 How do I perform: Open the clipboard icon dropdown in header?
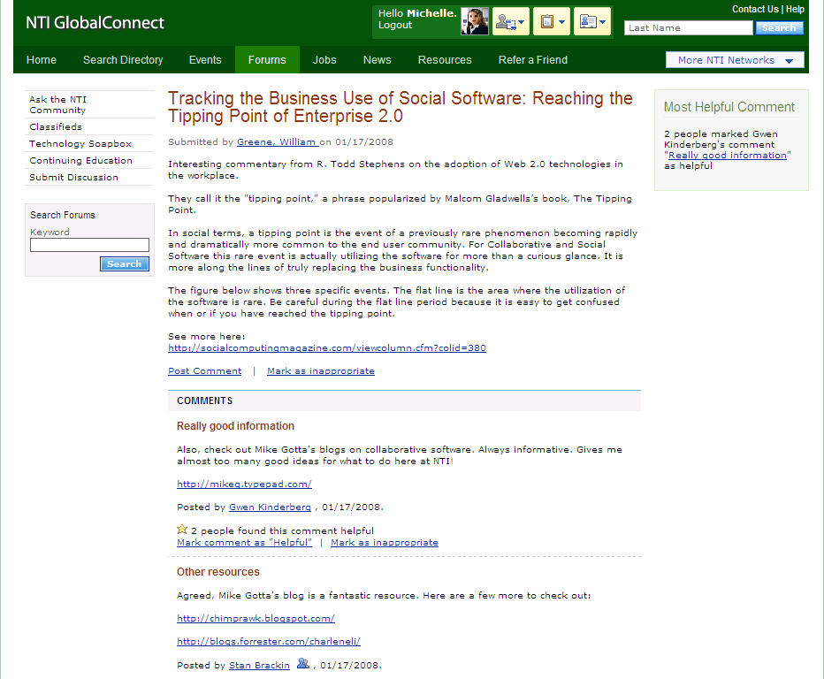pyautogui.click(x=552, y=22)
